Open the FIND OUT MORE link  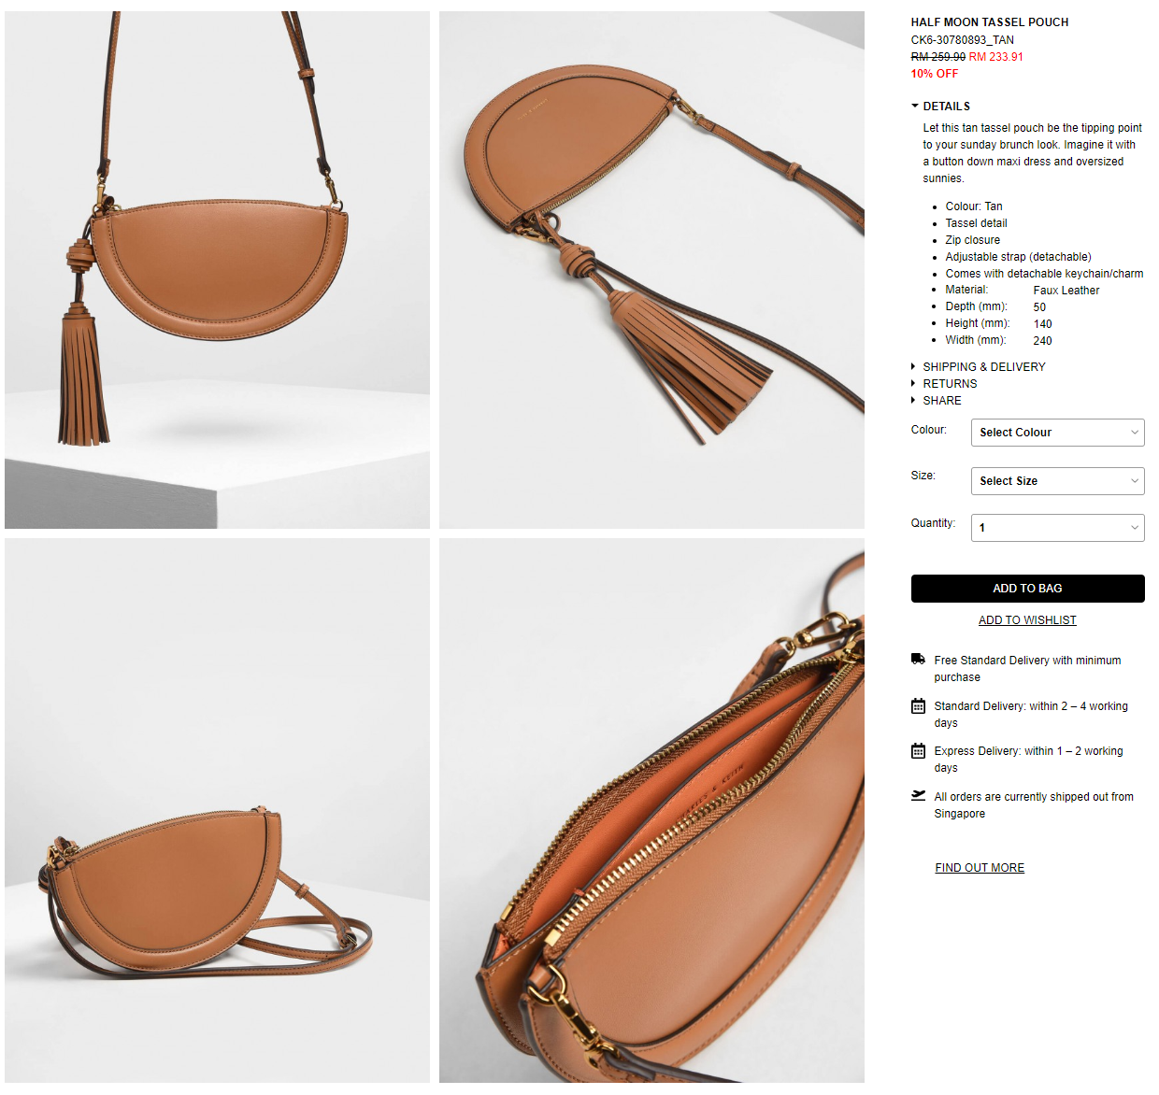pos(980,868)
